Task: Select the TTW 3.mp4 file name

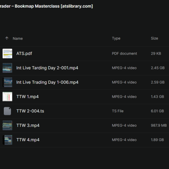Action: (28, 125)
